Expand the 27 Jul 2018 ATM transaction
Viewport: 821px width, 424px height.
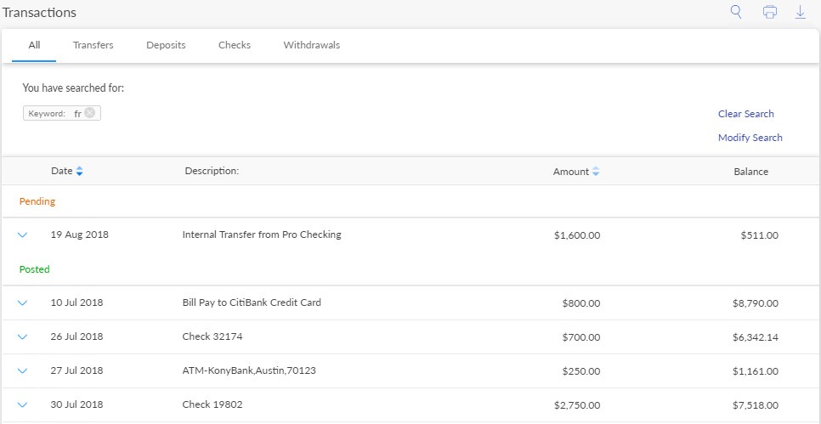(23, 370)
